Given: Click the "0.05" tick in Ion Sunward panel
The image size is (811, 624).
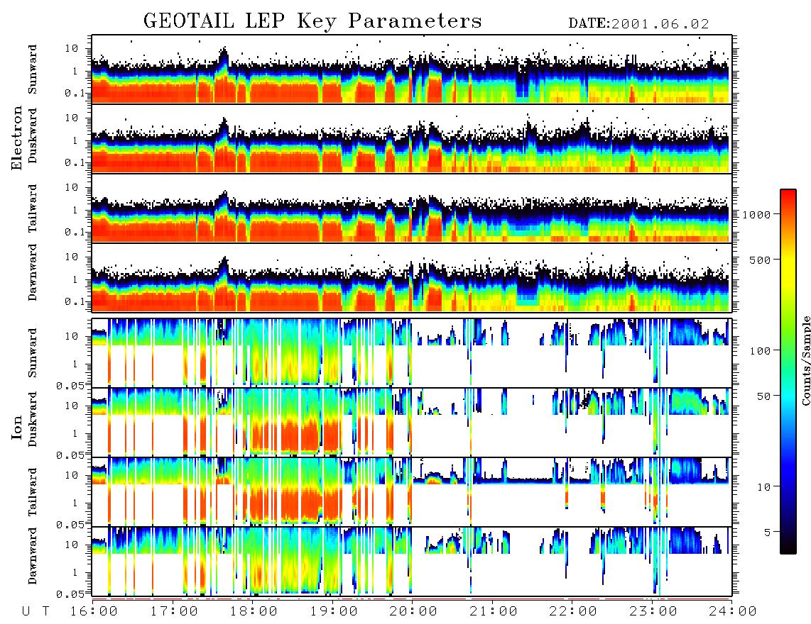Looking at the screenshot, I should pos(70,385).
